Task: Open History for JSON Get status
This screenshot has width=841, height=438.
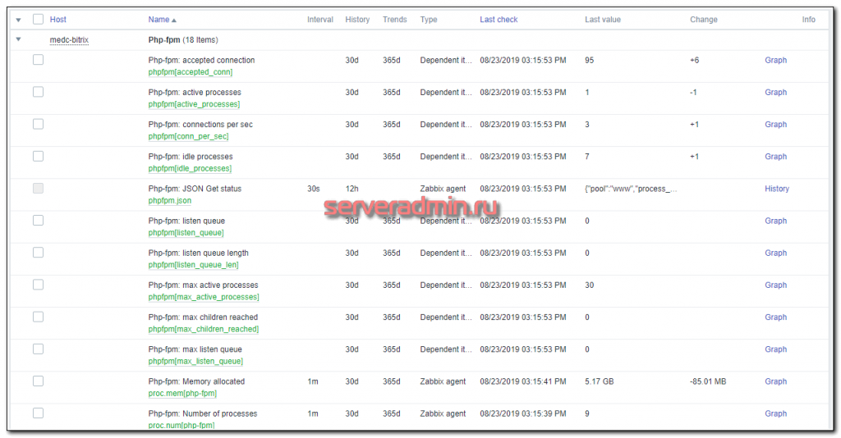Action: [776, 189]
